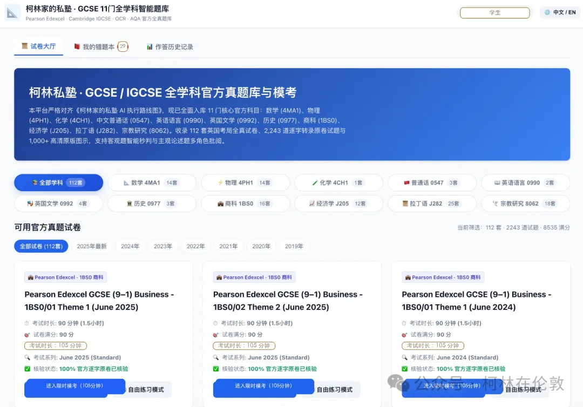Start timed mock for Theme 1 June 2025
This screenshot has width=583, height=407.
tap(74, 388)
